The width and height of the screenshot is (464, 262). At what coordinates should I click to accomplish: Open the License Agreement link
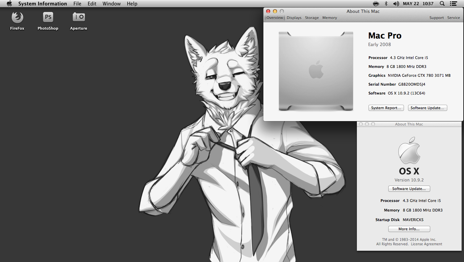coord(426,244)
